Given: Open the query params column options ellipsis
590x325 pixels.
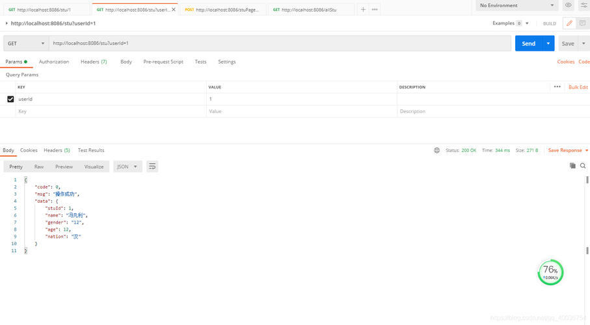Looking at the screenshot, I should click(x=557, y=87).
